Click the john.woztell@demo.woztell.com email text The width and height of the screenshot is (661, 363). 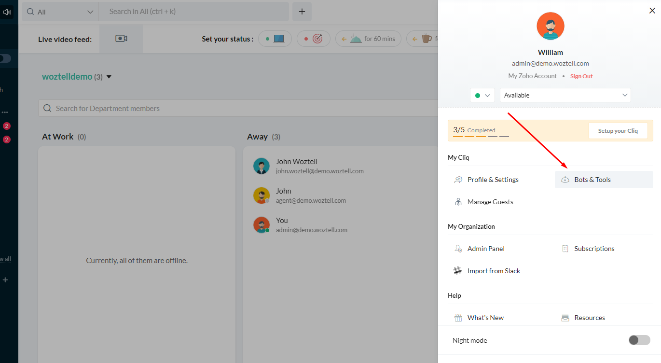(320, 171)
